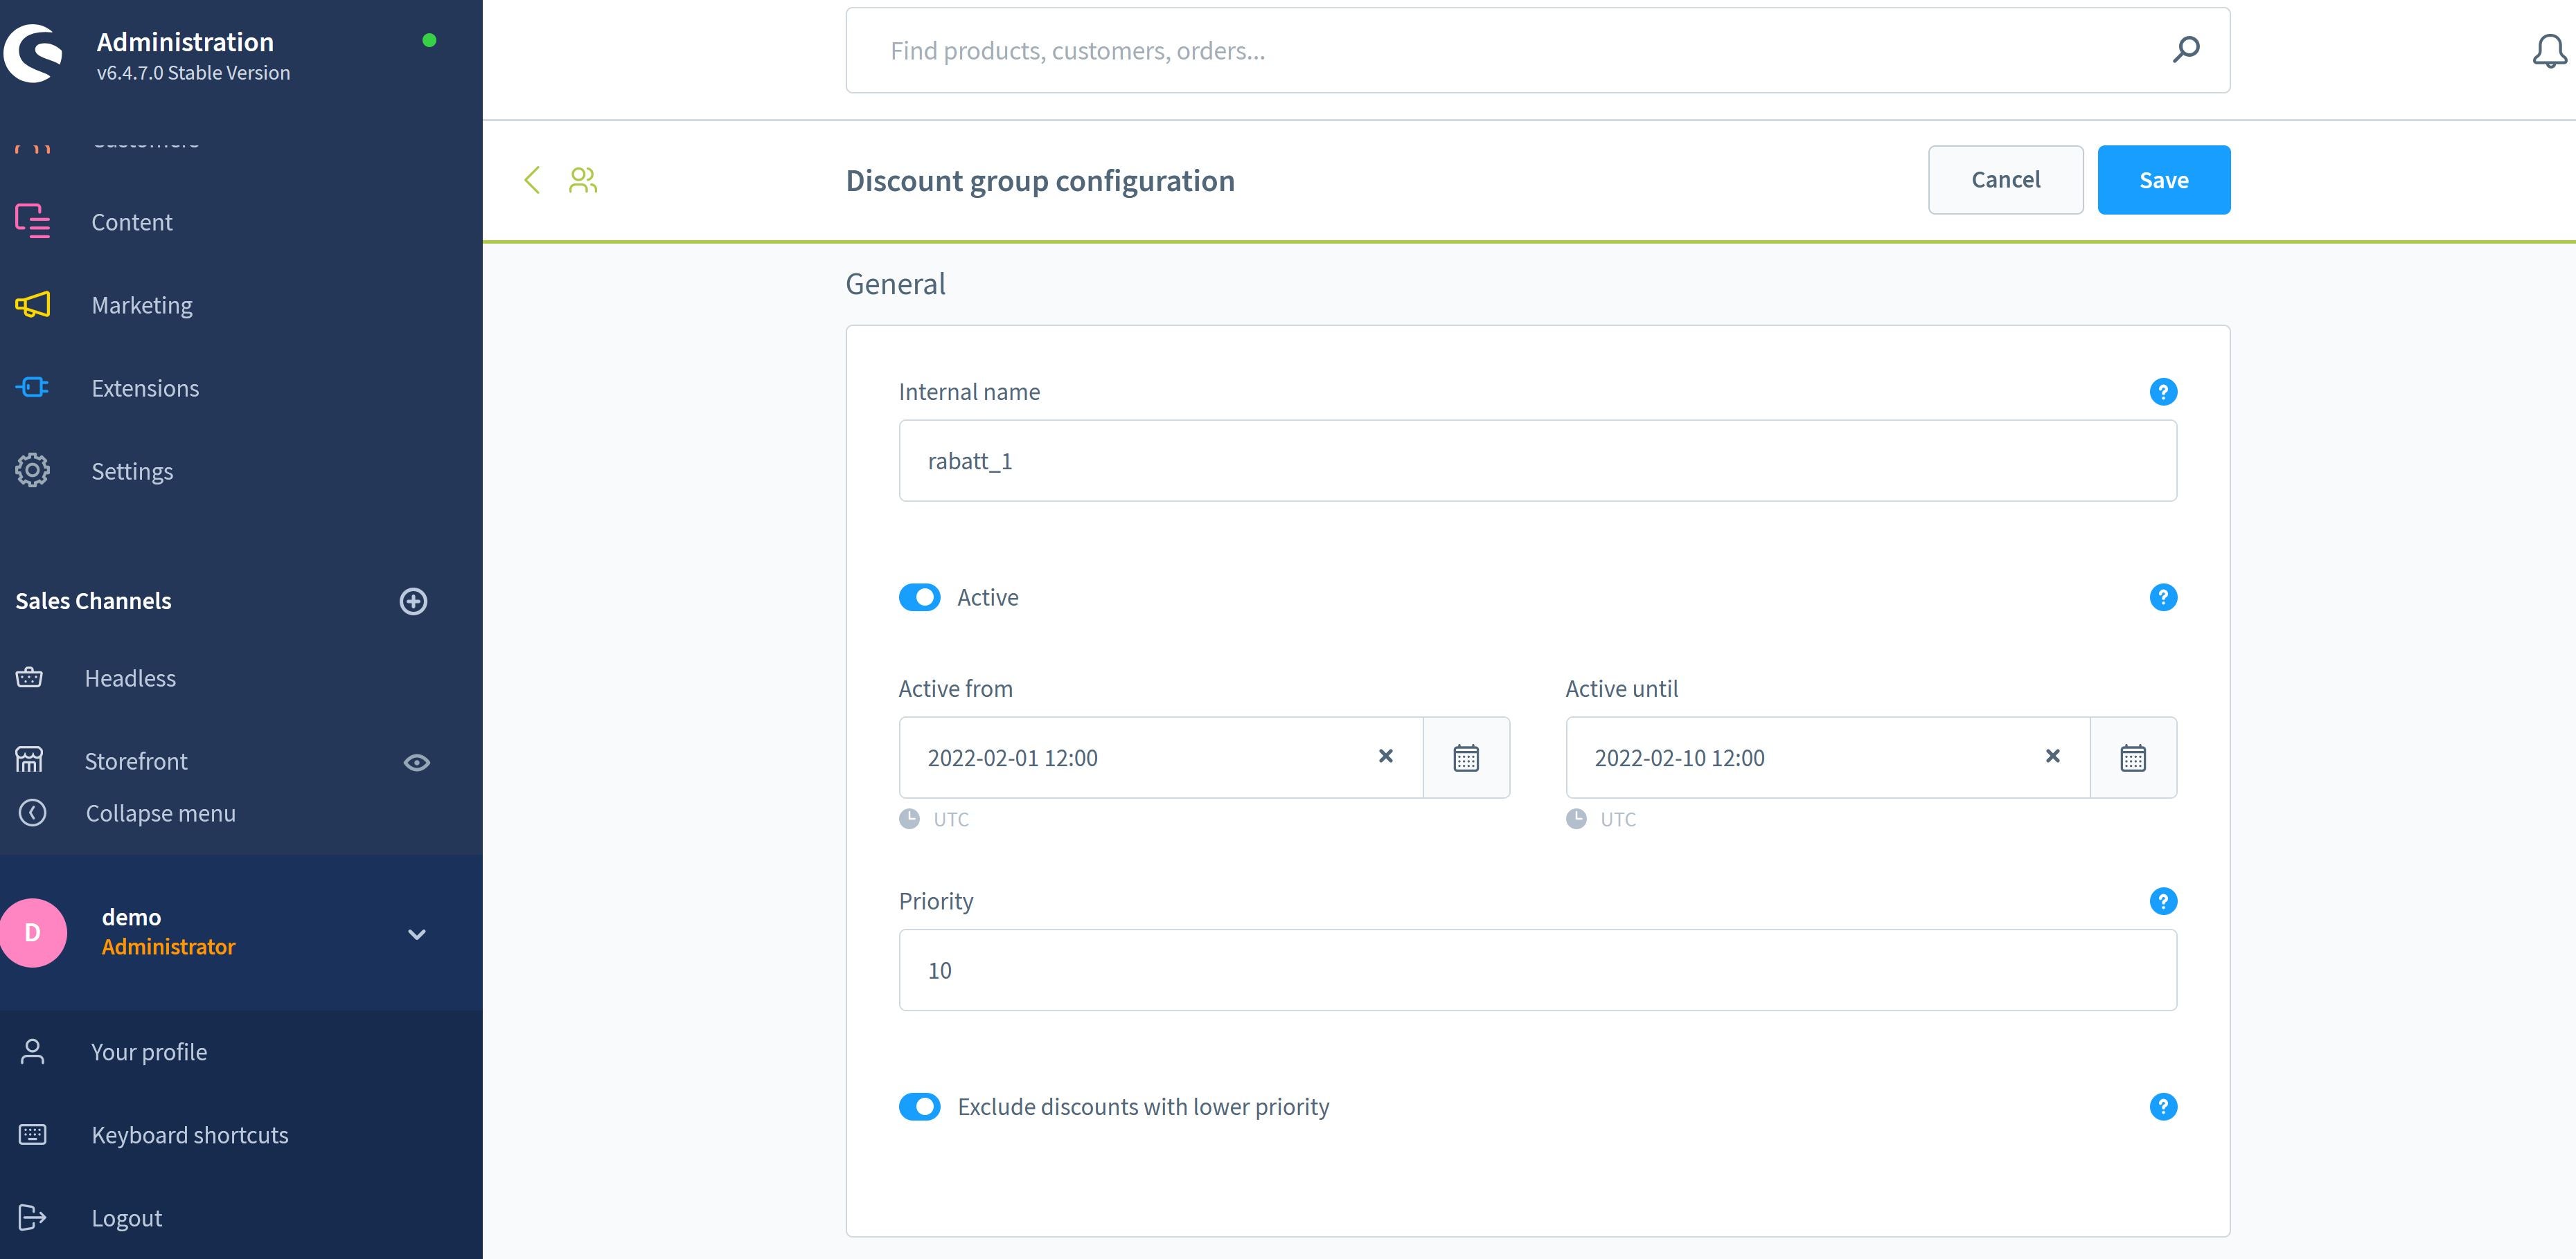Toggle the Active switch on/off
The image size is (2576, 1259).
pyautogui.click(x=918, y=596)
